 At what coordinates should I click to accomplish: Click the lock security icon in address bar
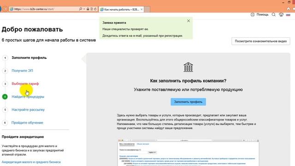88,9
